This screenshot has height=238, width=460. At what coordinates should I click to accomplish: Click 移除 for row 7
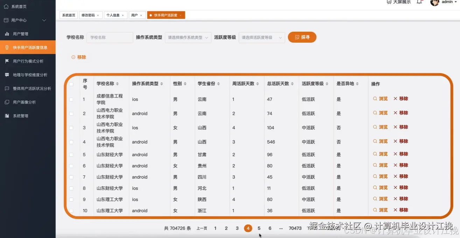tap(401, 176)
